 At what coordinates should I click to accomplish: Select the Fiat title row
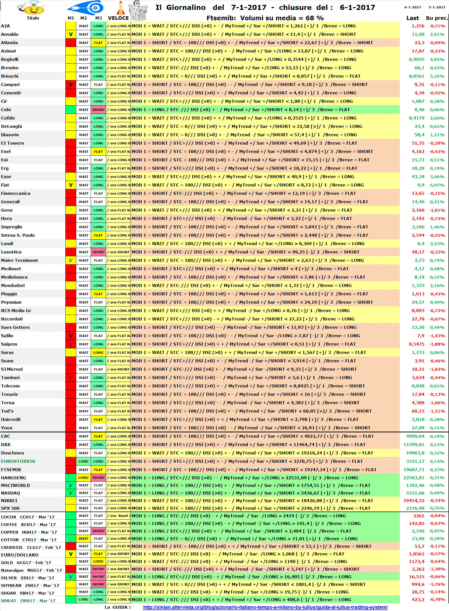pyautogui.click(x=5, y=185)
